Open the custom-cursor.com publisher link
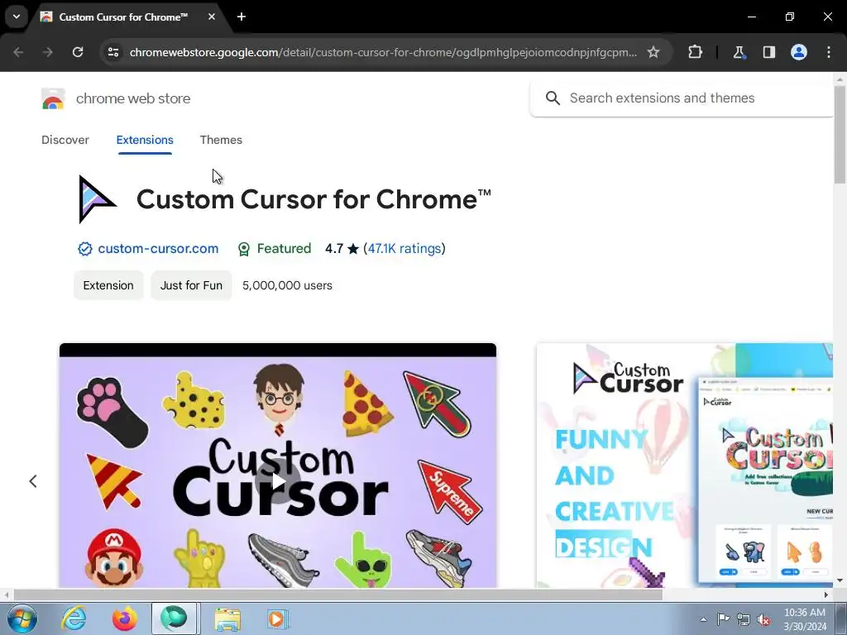The image size is (847, 635). click(158, 248)
